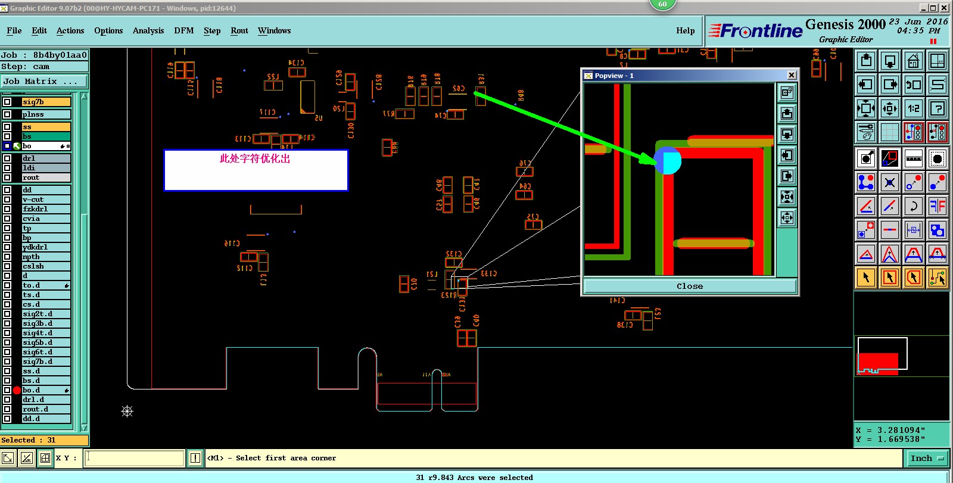The width and height of the screenshot is (953, 483).
Task: Click the net select pointer icon
Action: coord(938,278)
